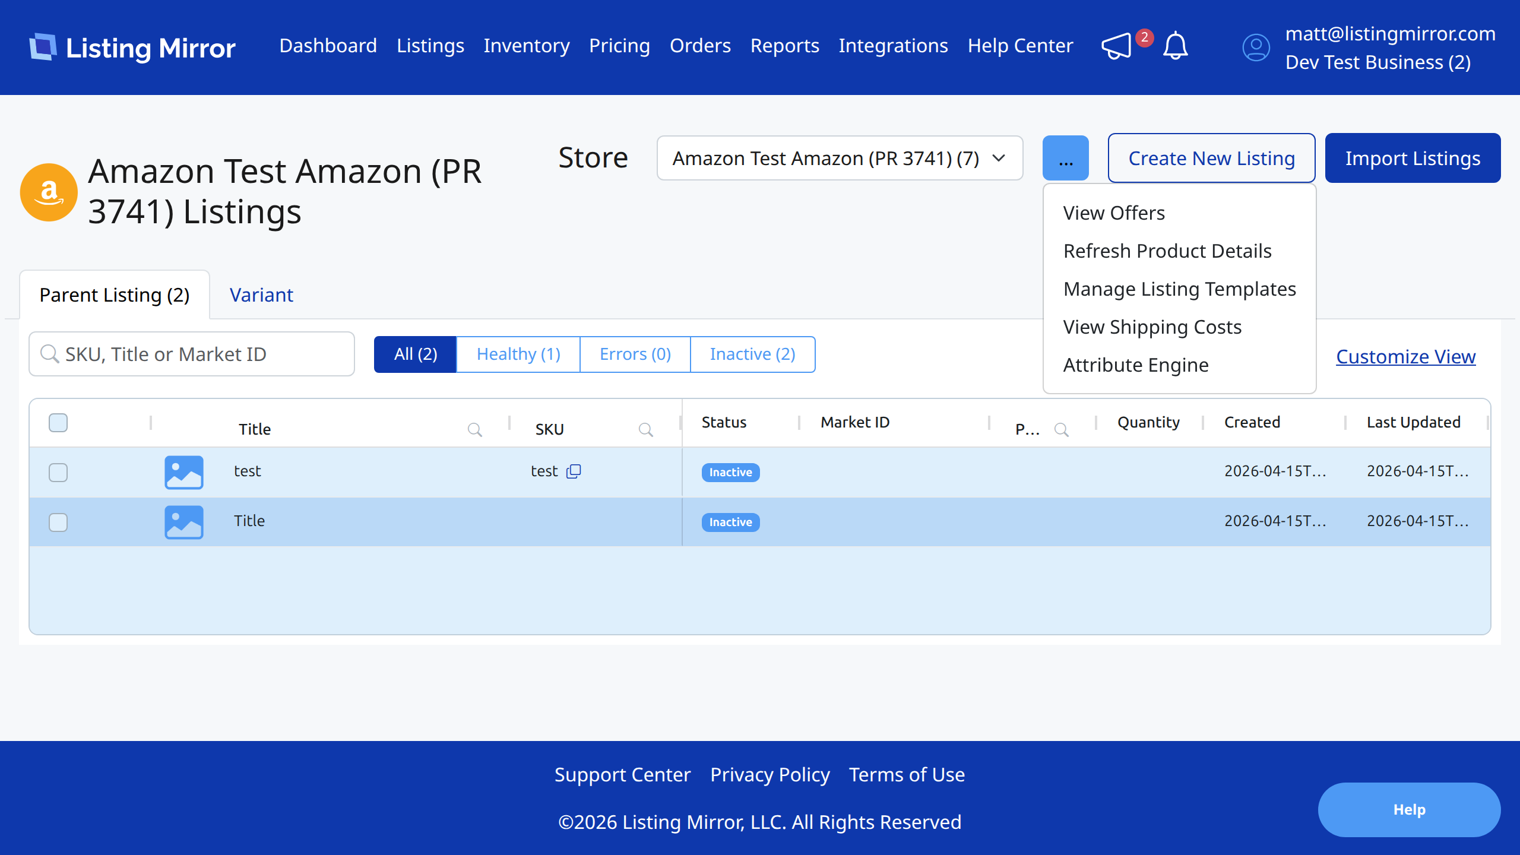Copy the 'test' SKU with the copy icon
The image size is (1520, 855).
pyautogui.click(x=574, y=471)
